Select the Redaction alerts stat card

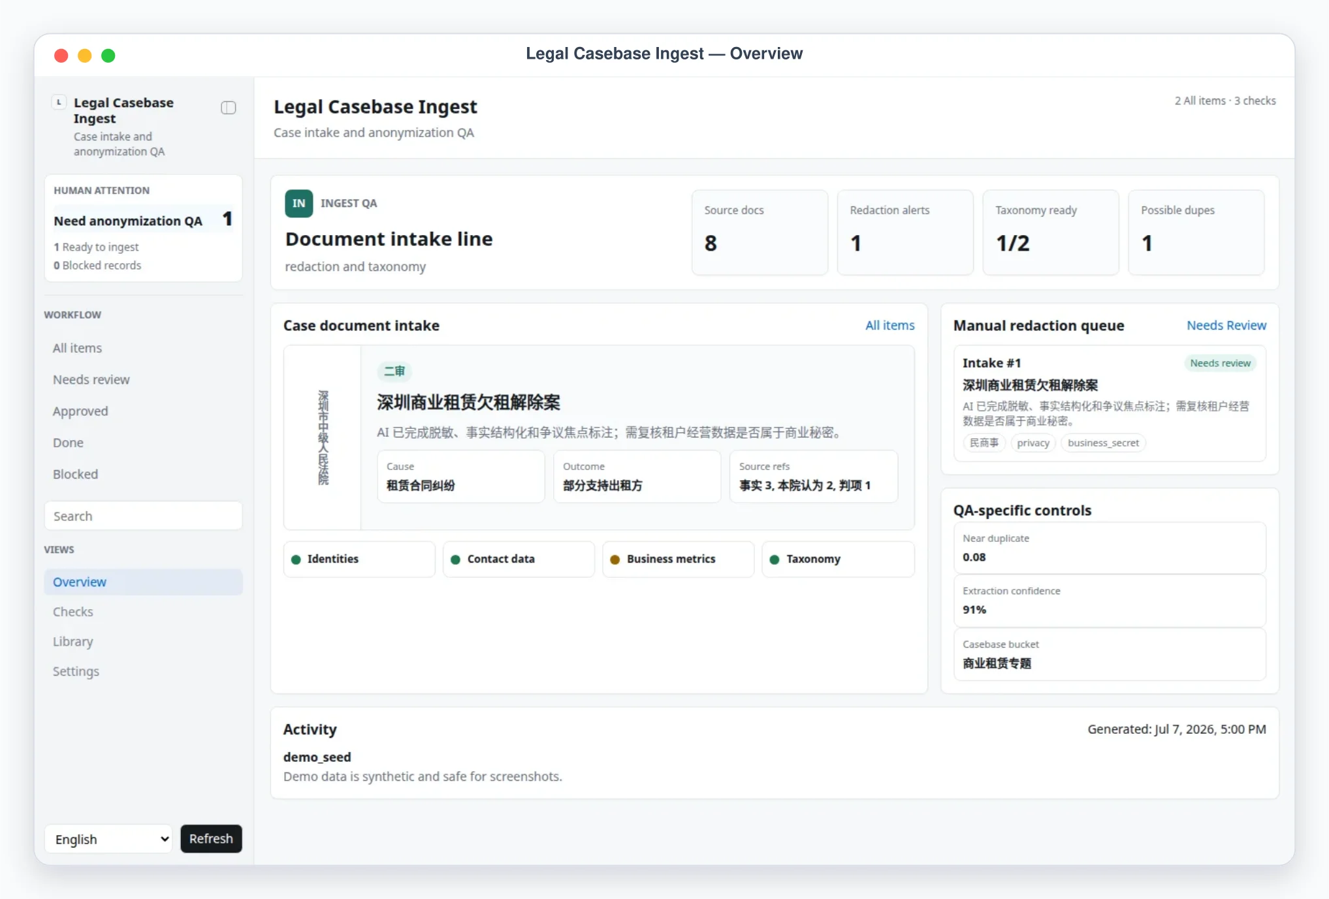coord(905,232)
